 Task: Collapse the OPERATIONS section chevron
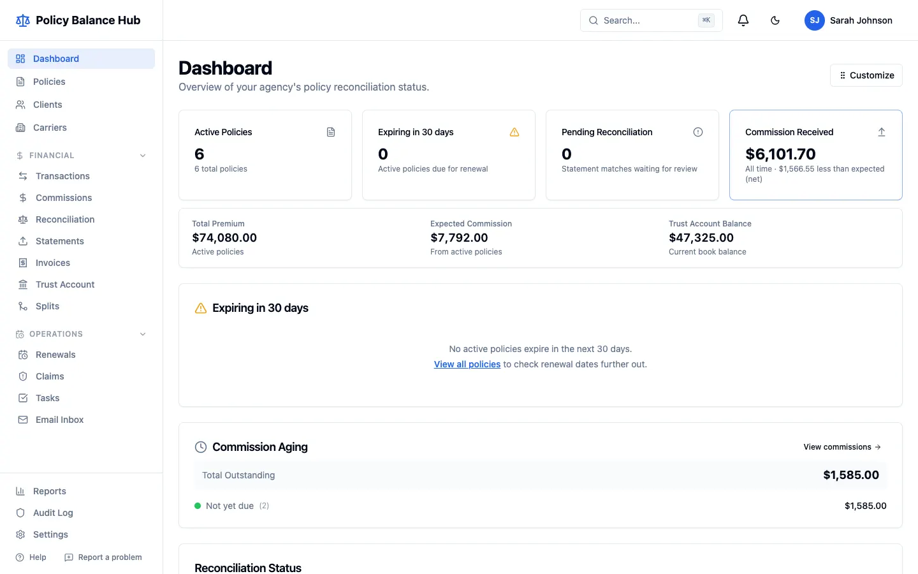coord(143,334)
